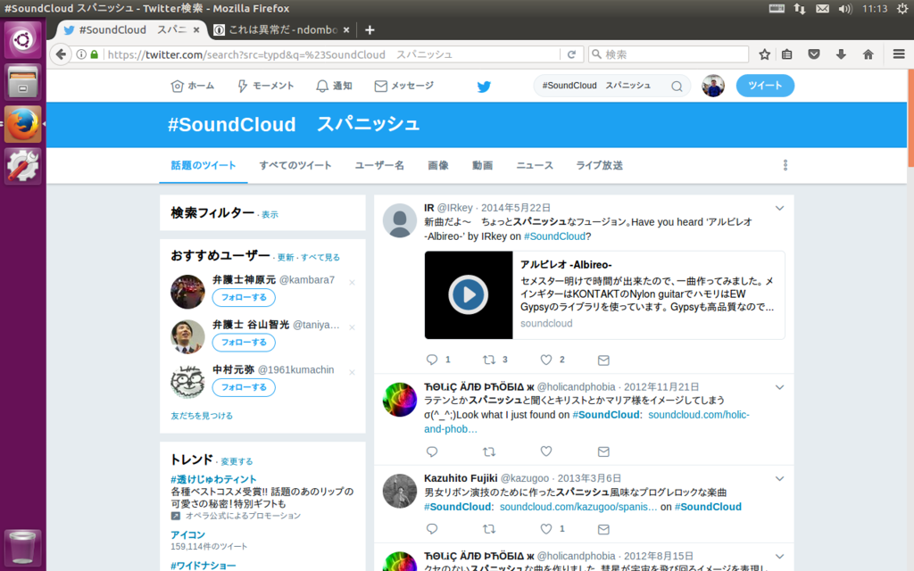Open the Ubuntu dash from launcher
The image size is (914, 571).
click(22, 39)
